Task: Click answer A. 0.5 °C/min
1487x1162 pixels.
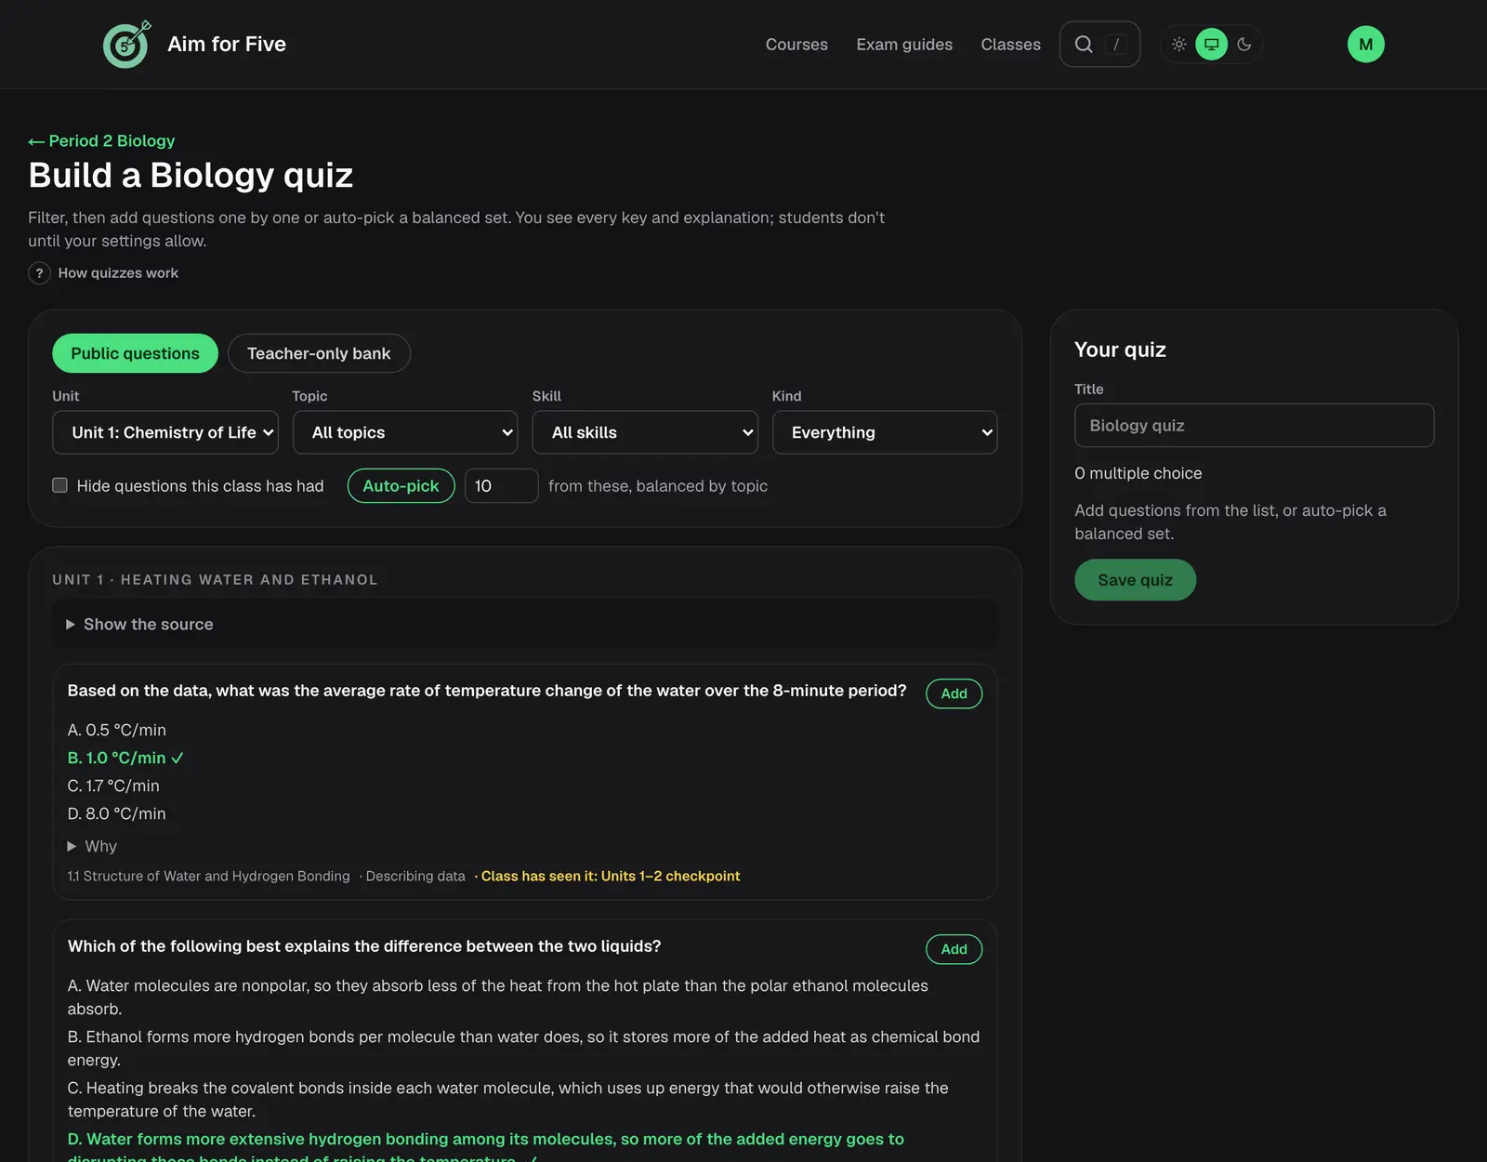Action: click(117, 731)
